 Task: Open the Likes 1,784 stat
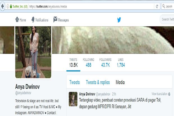click(x=121, y=63)
